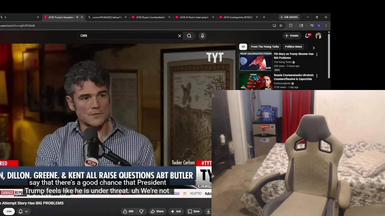
Task: Click the search magnifier button
Action: pos(189,36)
